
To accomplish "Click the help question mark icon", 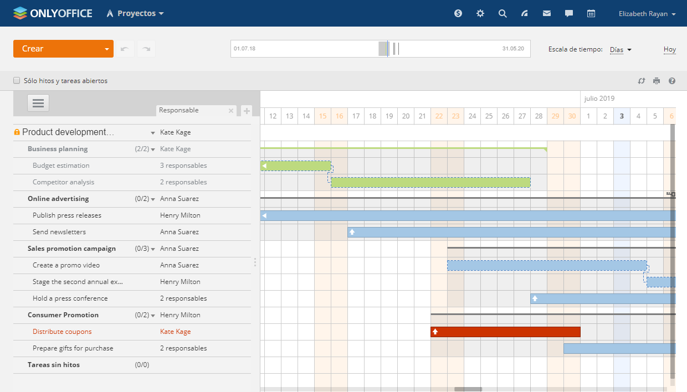I will pos(672,81).
